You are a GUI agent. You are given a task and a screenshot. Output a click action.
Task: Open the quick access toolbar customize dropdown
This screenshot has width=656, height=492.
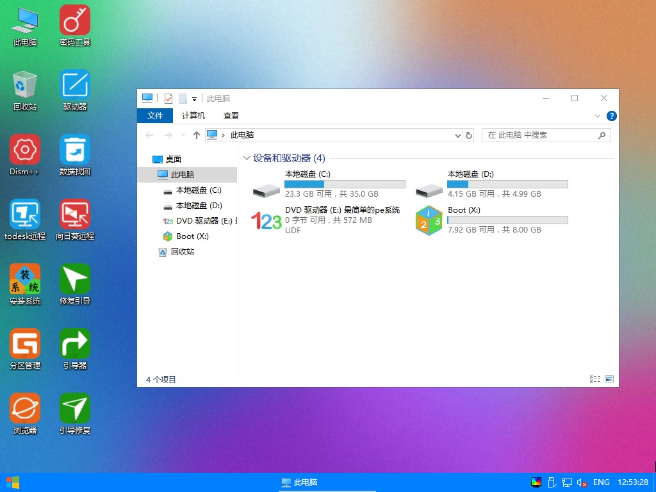[194, 99]
